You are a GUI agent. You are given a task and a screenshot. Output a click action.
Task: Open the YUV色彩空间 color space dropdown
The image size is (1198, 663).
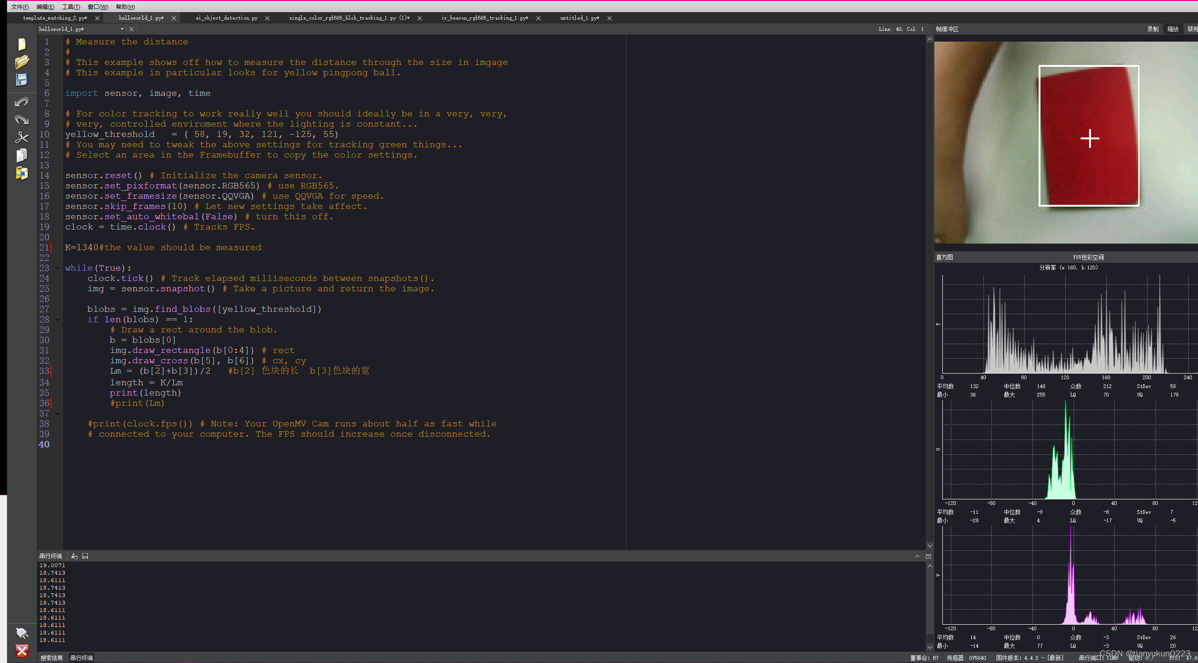(x=1088, y=257)
